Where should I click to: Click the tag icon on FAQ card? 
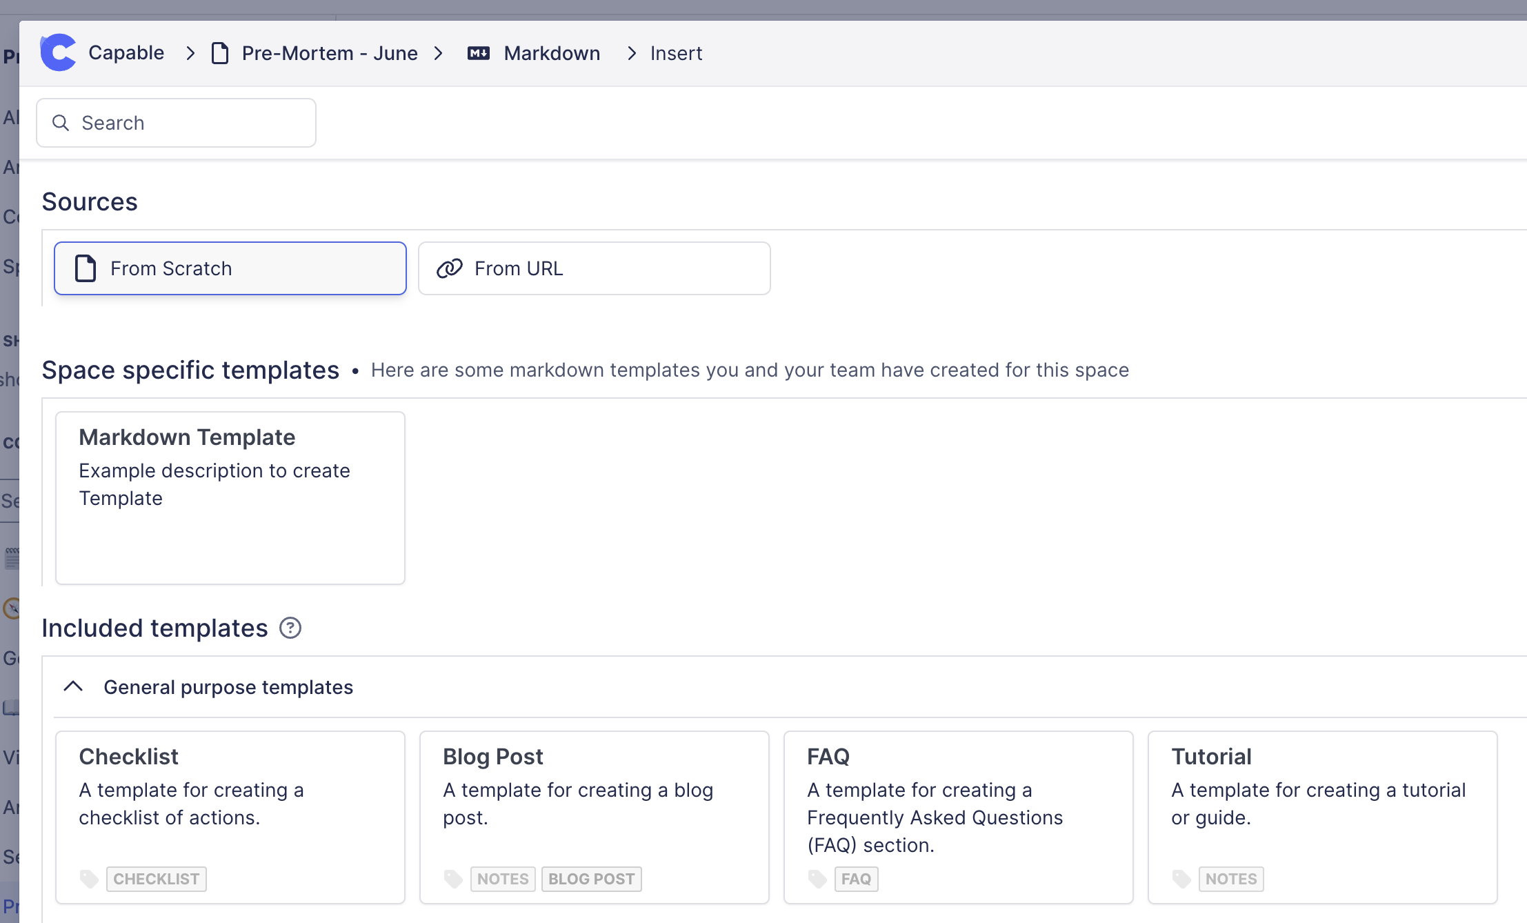(x=817, y=879)
